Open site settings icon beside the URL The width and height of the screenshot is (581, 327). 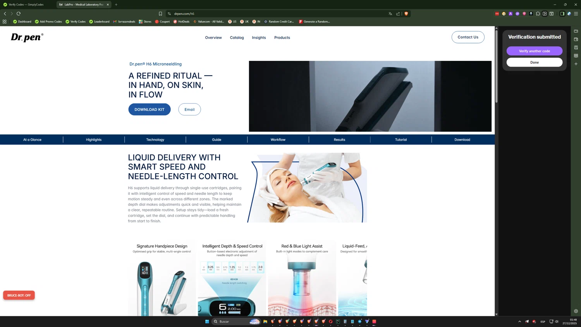169,14
